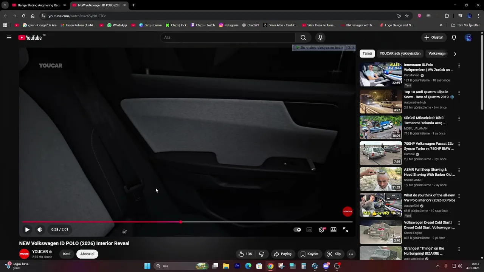The image size is (484, 272).
Task: Click the address bar URL
Action: [77, 16]
